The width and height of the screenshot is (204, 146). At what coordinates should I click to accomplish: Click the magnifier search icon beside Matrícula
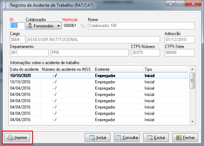[83, 26]
